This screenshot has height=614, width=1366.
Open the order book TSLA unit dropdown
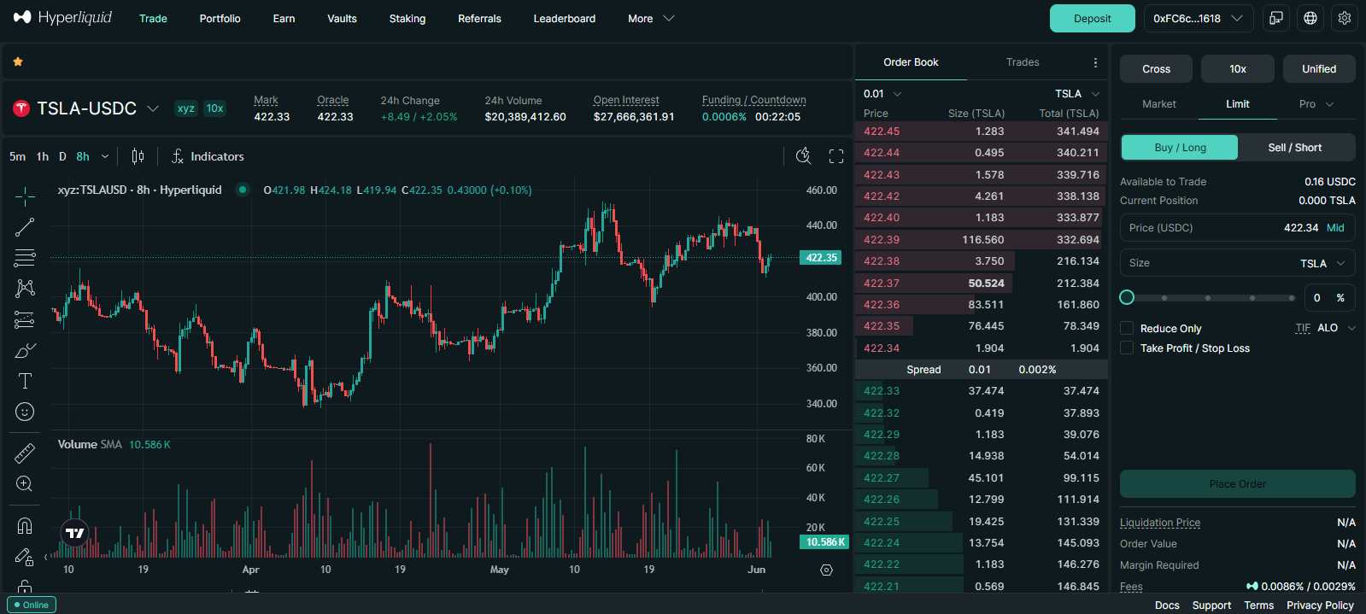coord(1077,94)
